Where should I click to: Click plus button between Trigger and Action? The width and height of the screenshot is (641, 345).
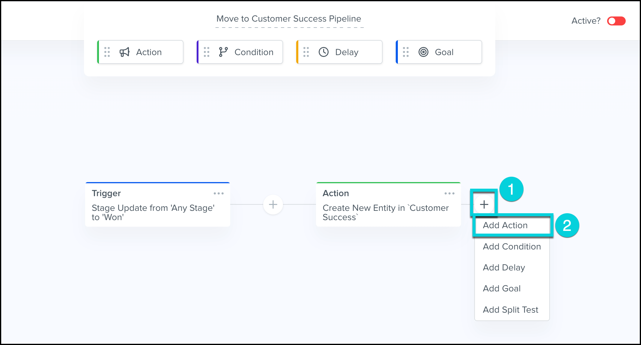pyautogui.click(x=273, y=205)
